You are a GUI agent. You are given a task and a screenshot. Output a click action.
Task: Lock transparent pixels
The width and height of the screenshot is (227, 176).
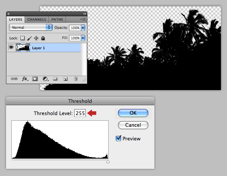pyautogui.click(x=22, y=38)
